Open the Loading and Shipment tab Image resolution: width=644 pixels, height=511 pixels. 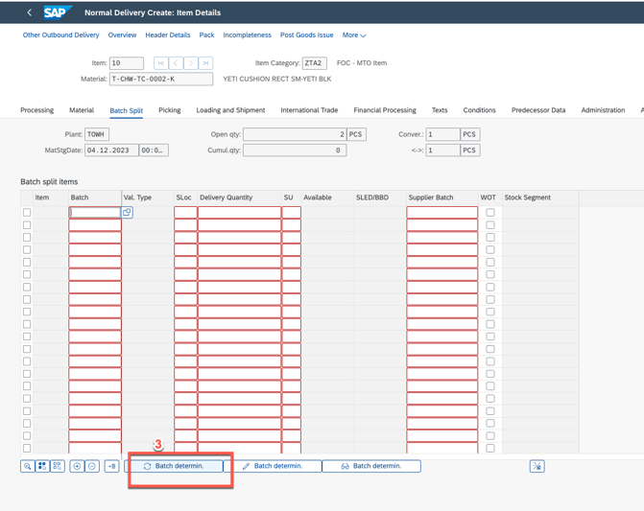(x=230, y=110)
